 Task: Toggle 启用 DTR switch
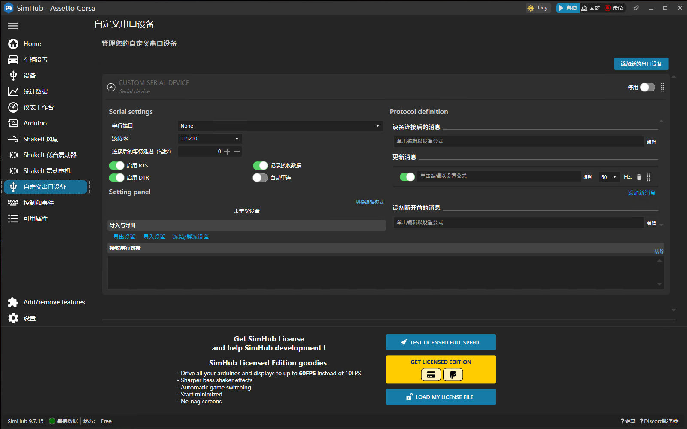pyautogui.click(x=116, y=178)
